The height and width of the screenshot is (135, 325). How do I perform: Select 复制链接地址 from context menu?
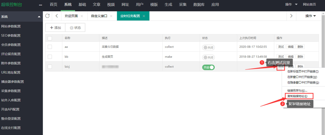(297, 96)
